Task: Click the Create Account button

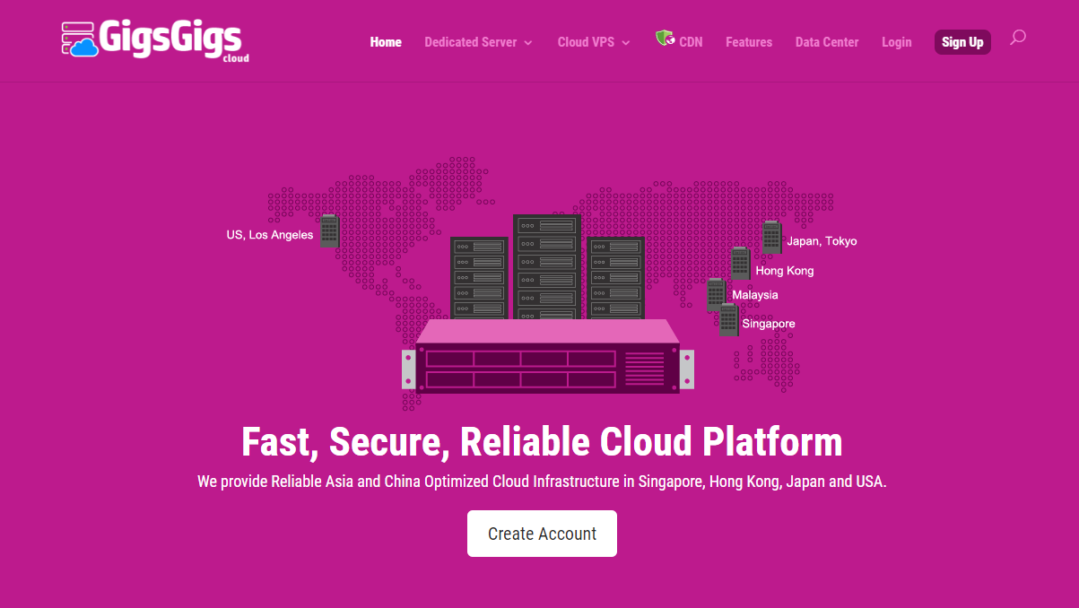Action: tap(542, 534)
